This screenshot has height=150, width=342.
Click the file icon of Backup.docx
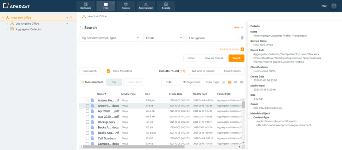93,122
